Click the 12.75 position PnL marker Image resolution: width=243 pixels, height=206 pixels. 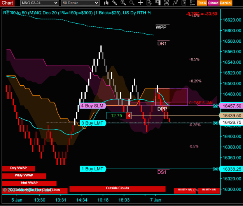pyautogui.click(x=116, y=116)
